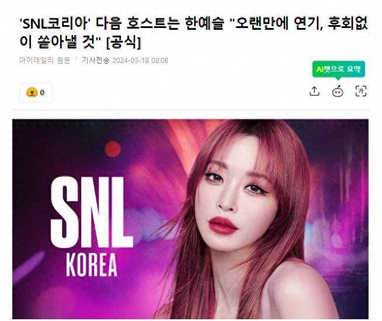This screenshot has width=382, height=321.
Task: Click the KOREA text in the banner image
Action: click(92, 266)
